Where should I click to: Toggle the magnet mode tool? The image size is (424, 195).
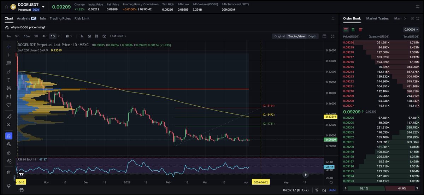(9, 136)
